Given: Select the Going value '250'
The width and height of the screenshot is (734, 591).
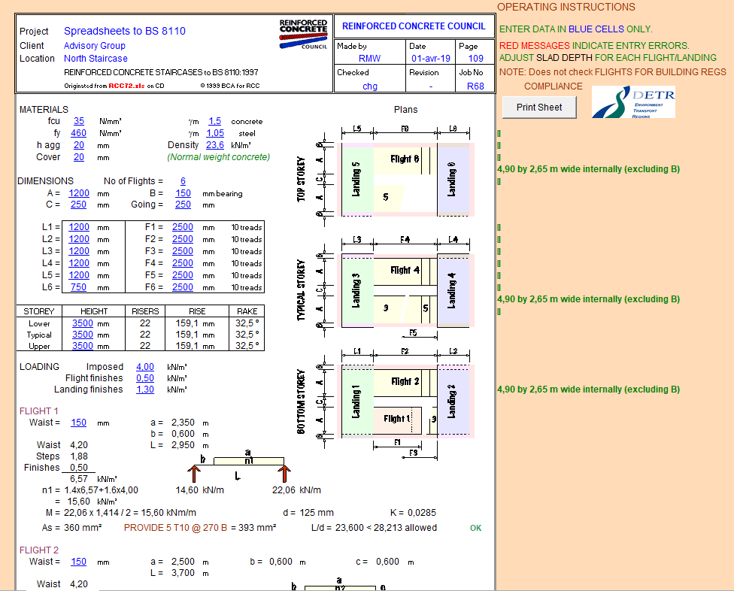Looking at the screenshot, I should click(x=183, y=205).
